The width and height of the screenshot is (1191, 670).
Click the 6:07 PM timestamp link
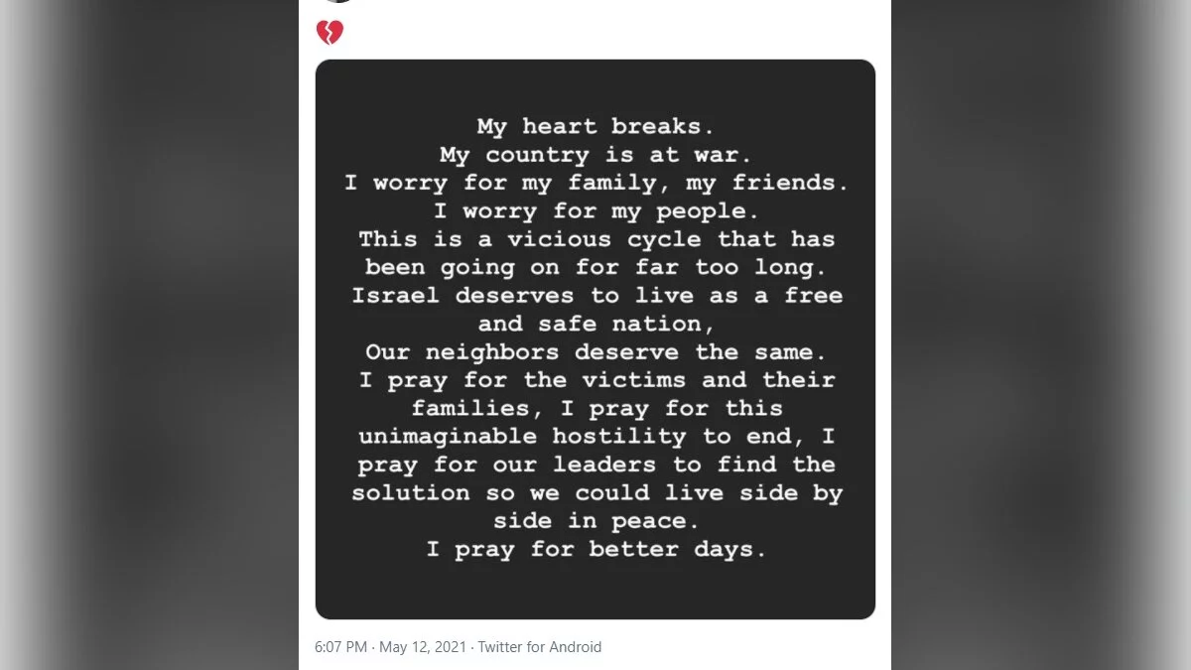coord(342,647)
